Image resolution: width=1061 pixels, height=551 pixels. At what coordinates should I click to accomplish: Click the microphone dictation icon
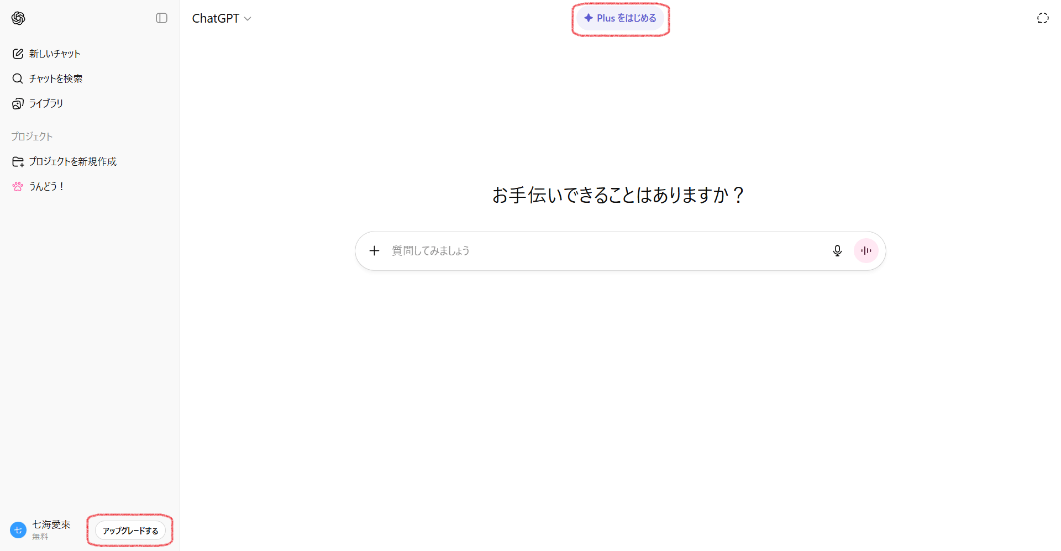[x=837, y=251]
